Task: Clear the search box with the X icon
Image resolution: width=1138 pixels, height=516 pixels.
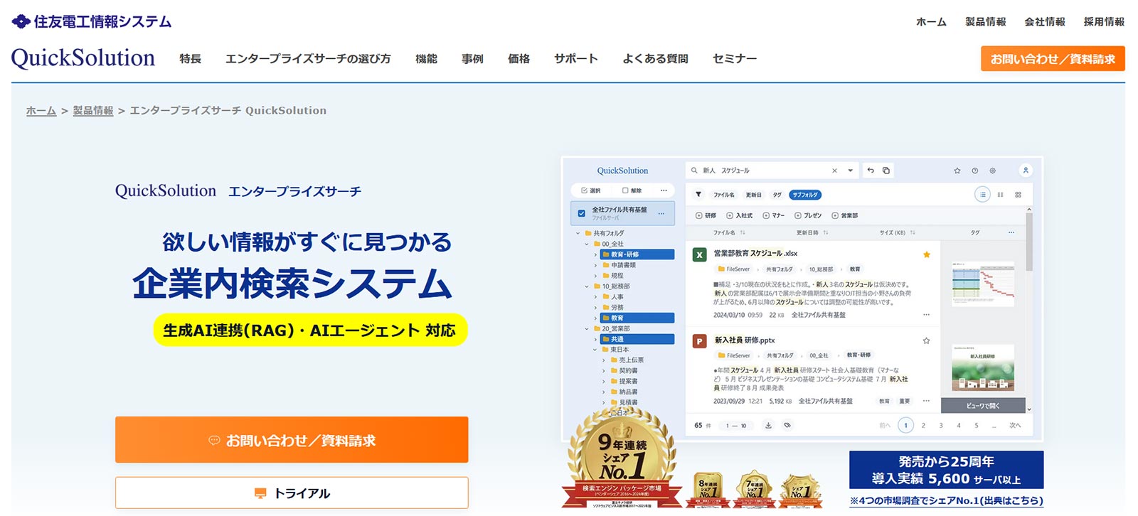Action: [x=834, y=171]
